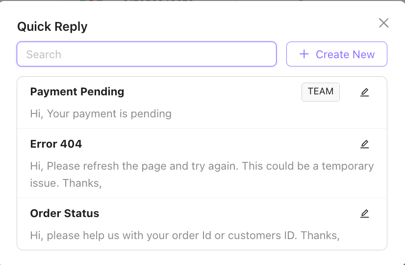Focus the Search input field

pos(147,54)
